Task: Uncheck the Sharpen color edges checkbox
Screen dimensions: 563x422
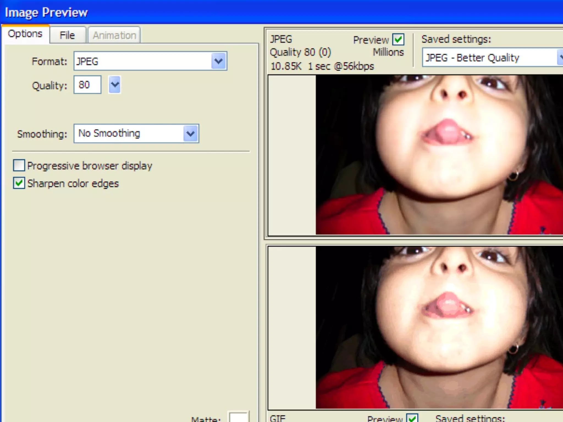Action: pos(19,183)
